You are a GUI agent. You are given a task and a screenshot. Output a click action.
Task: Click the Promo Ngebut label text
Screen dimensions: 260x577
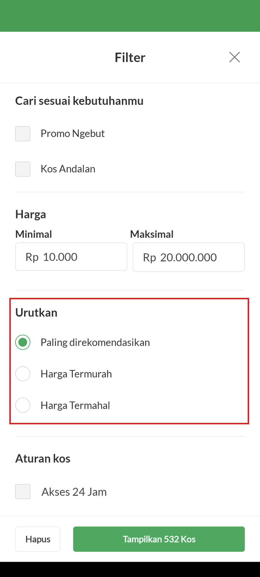[x=73, y=133]
